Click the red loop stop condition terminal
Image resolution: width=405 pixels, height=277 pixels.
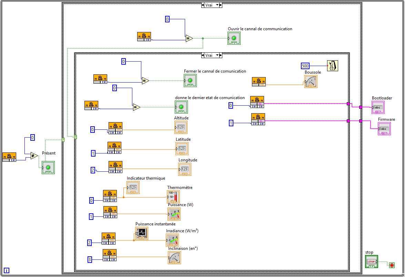pyautogui.click(x=392, y=265)
